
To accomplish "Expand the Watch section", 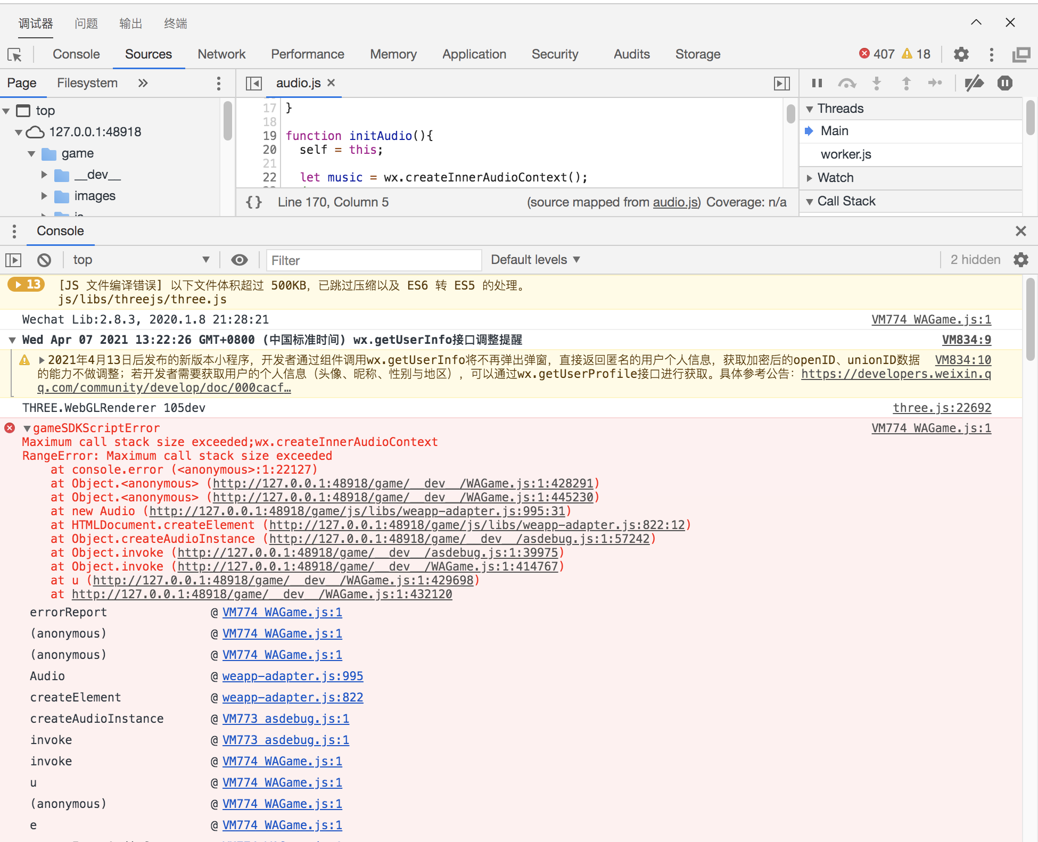I will click(835, 178).
